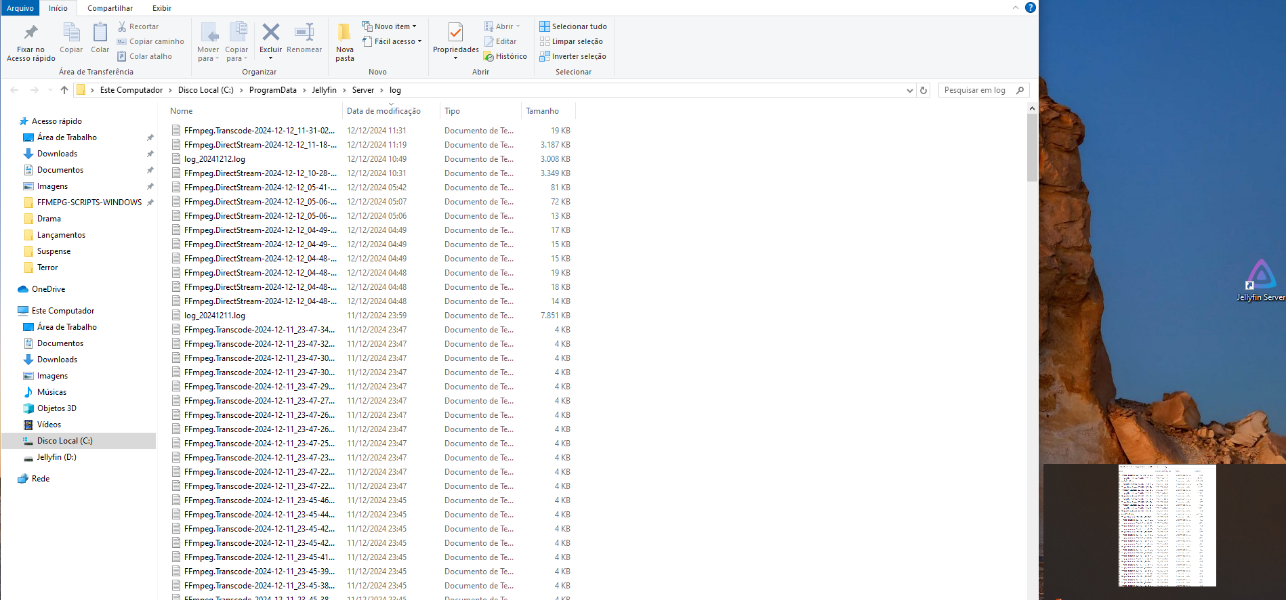Open the Novo item dropdown
Image resolution: width=1286 pixels, height=600 pixels.
point(390,26)
